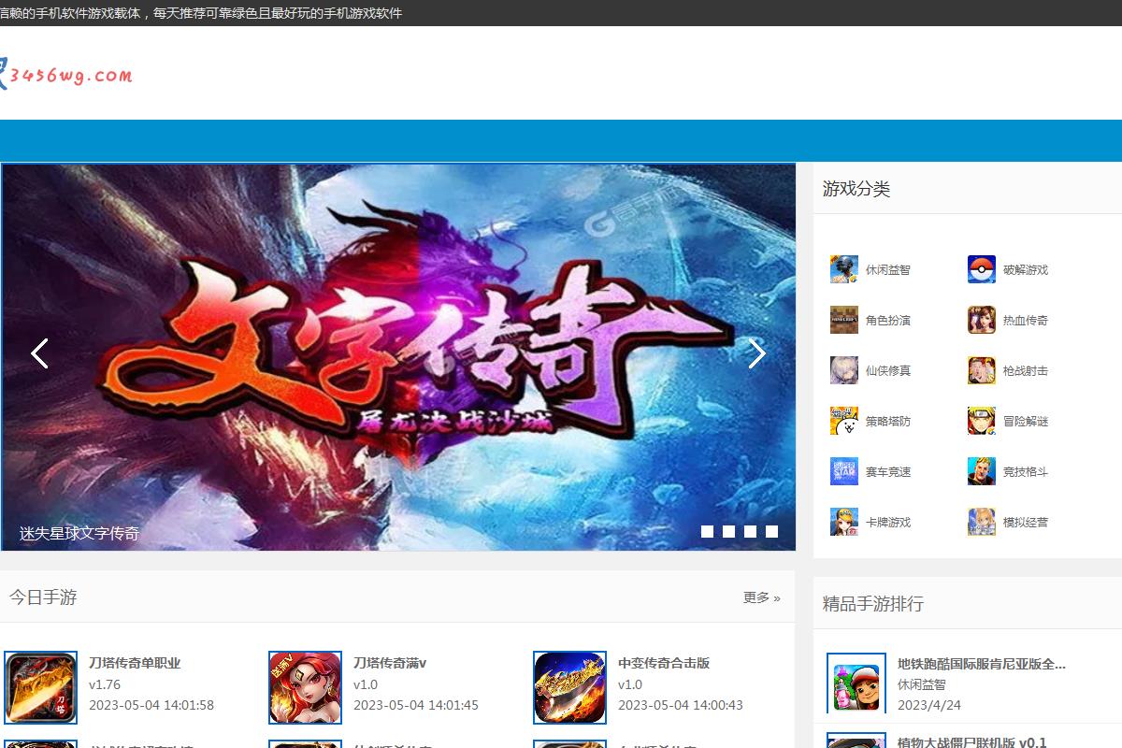Click the date 2023-05-04 14:00:43
Screen dimensions: 1122x748
pyautogui.click(x=681, y=705)
